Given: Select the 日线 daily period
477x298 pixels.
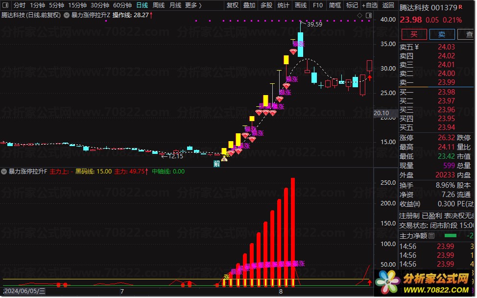Looking at the screenshot, I should pos(142,5).
